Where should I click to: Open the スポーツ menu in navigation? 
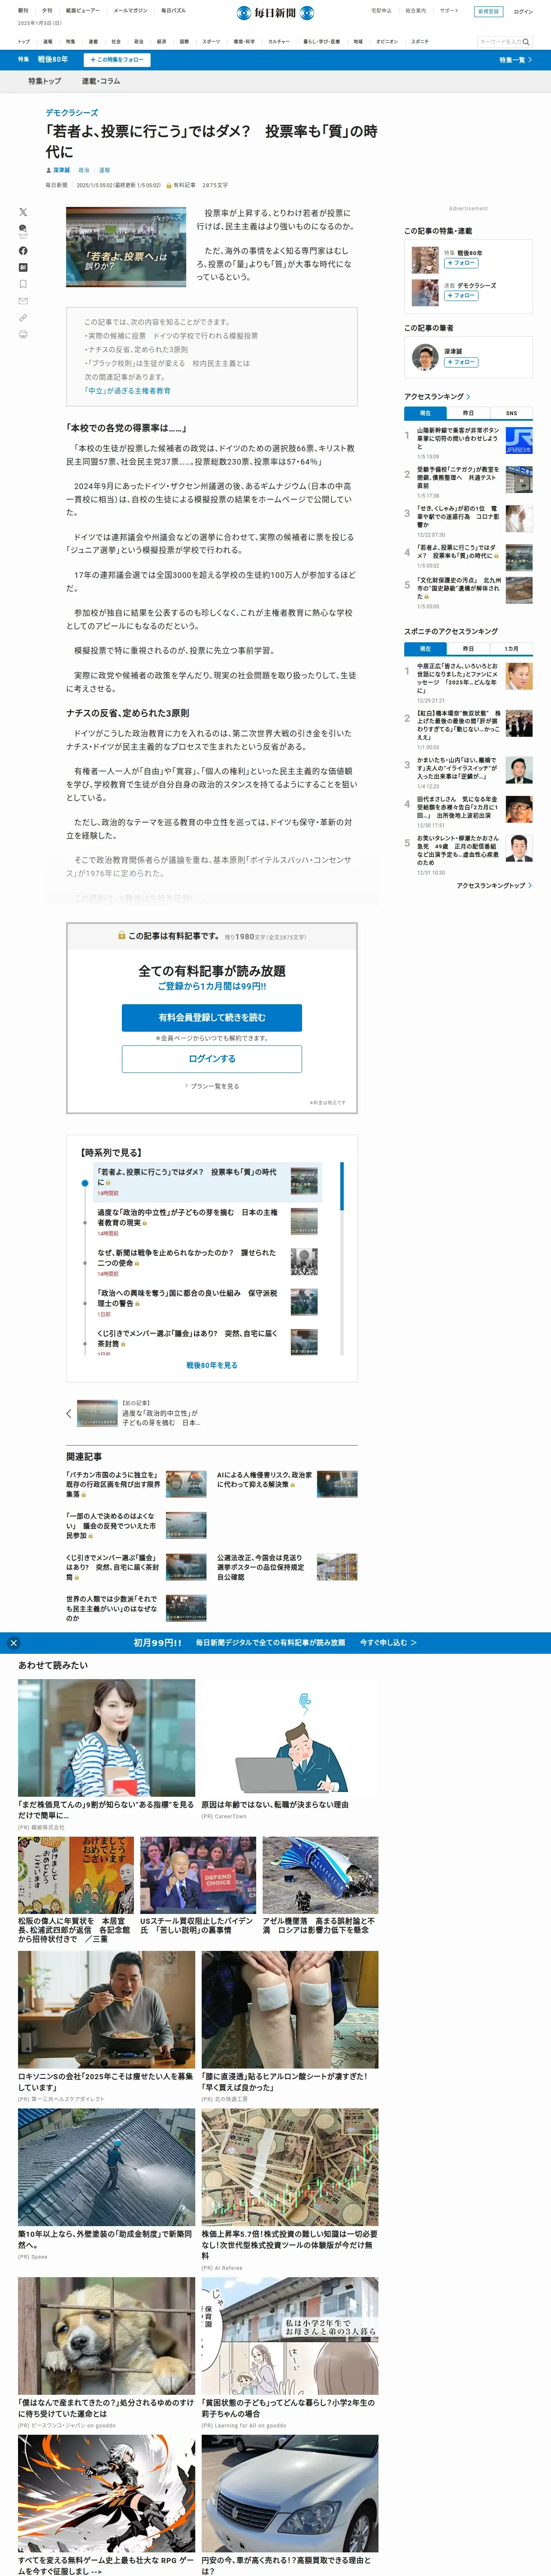(211, 42)
